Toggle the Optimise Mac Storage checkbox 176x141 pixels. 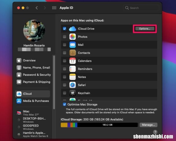click(x=65, y=105)
